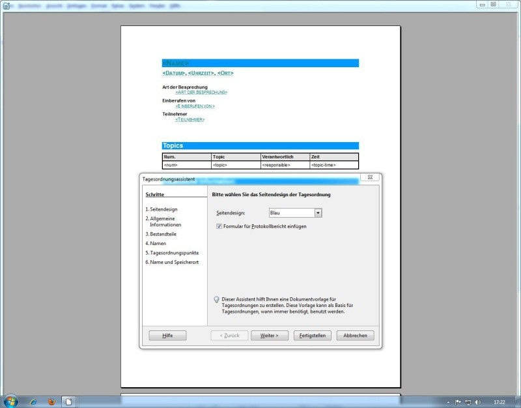The image size is (521, 408).
Task: Open the taskbar clock showing 17:22
Action: 499,402
